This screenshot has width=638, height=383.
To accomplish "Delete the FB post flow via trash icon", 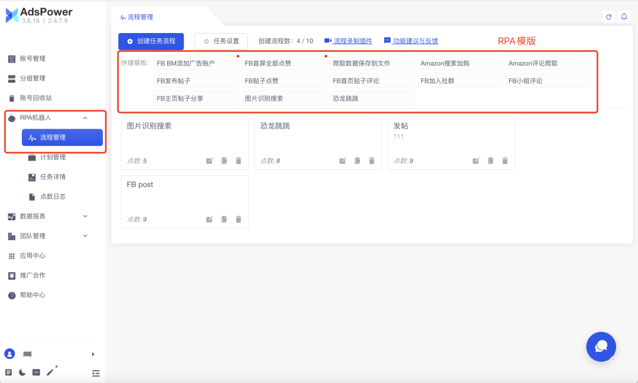I will click(x=239, y=220).
